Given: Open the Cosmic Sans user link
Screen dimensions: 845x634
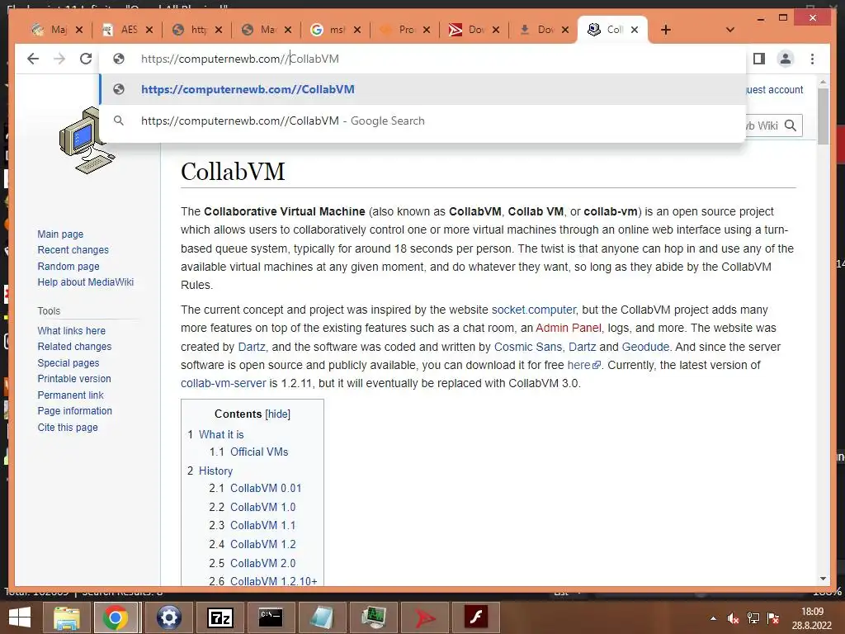Looking at the screenshot, I should pyautogui.click(x=527, y=347).
